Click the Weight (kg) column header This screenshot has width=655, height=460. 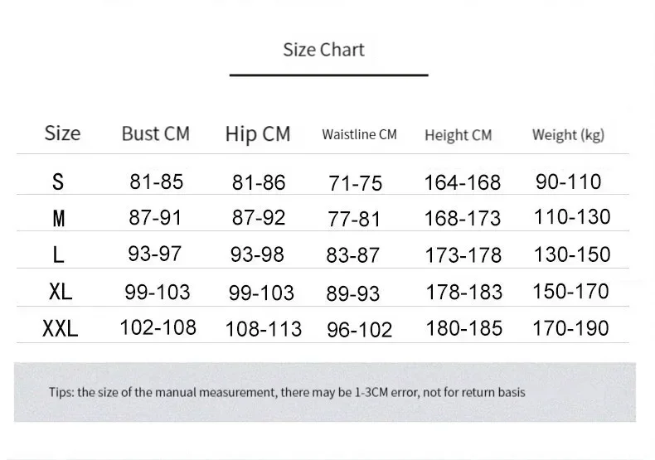(568, 135)
